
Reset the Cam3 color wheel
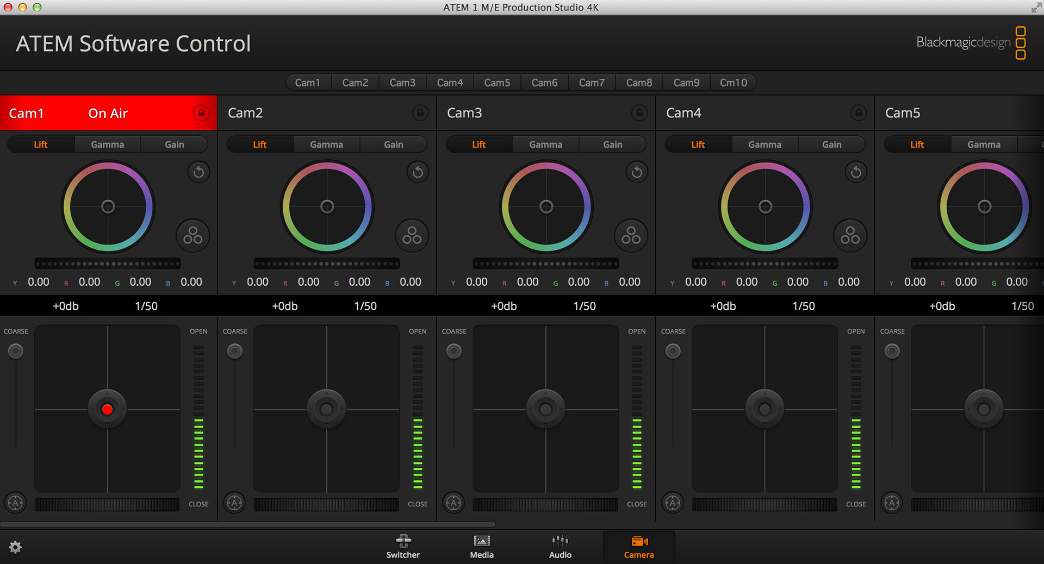637,172
